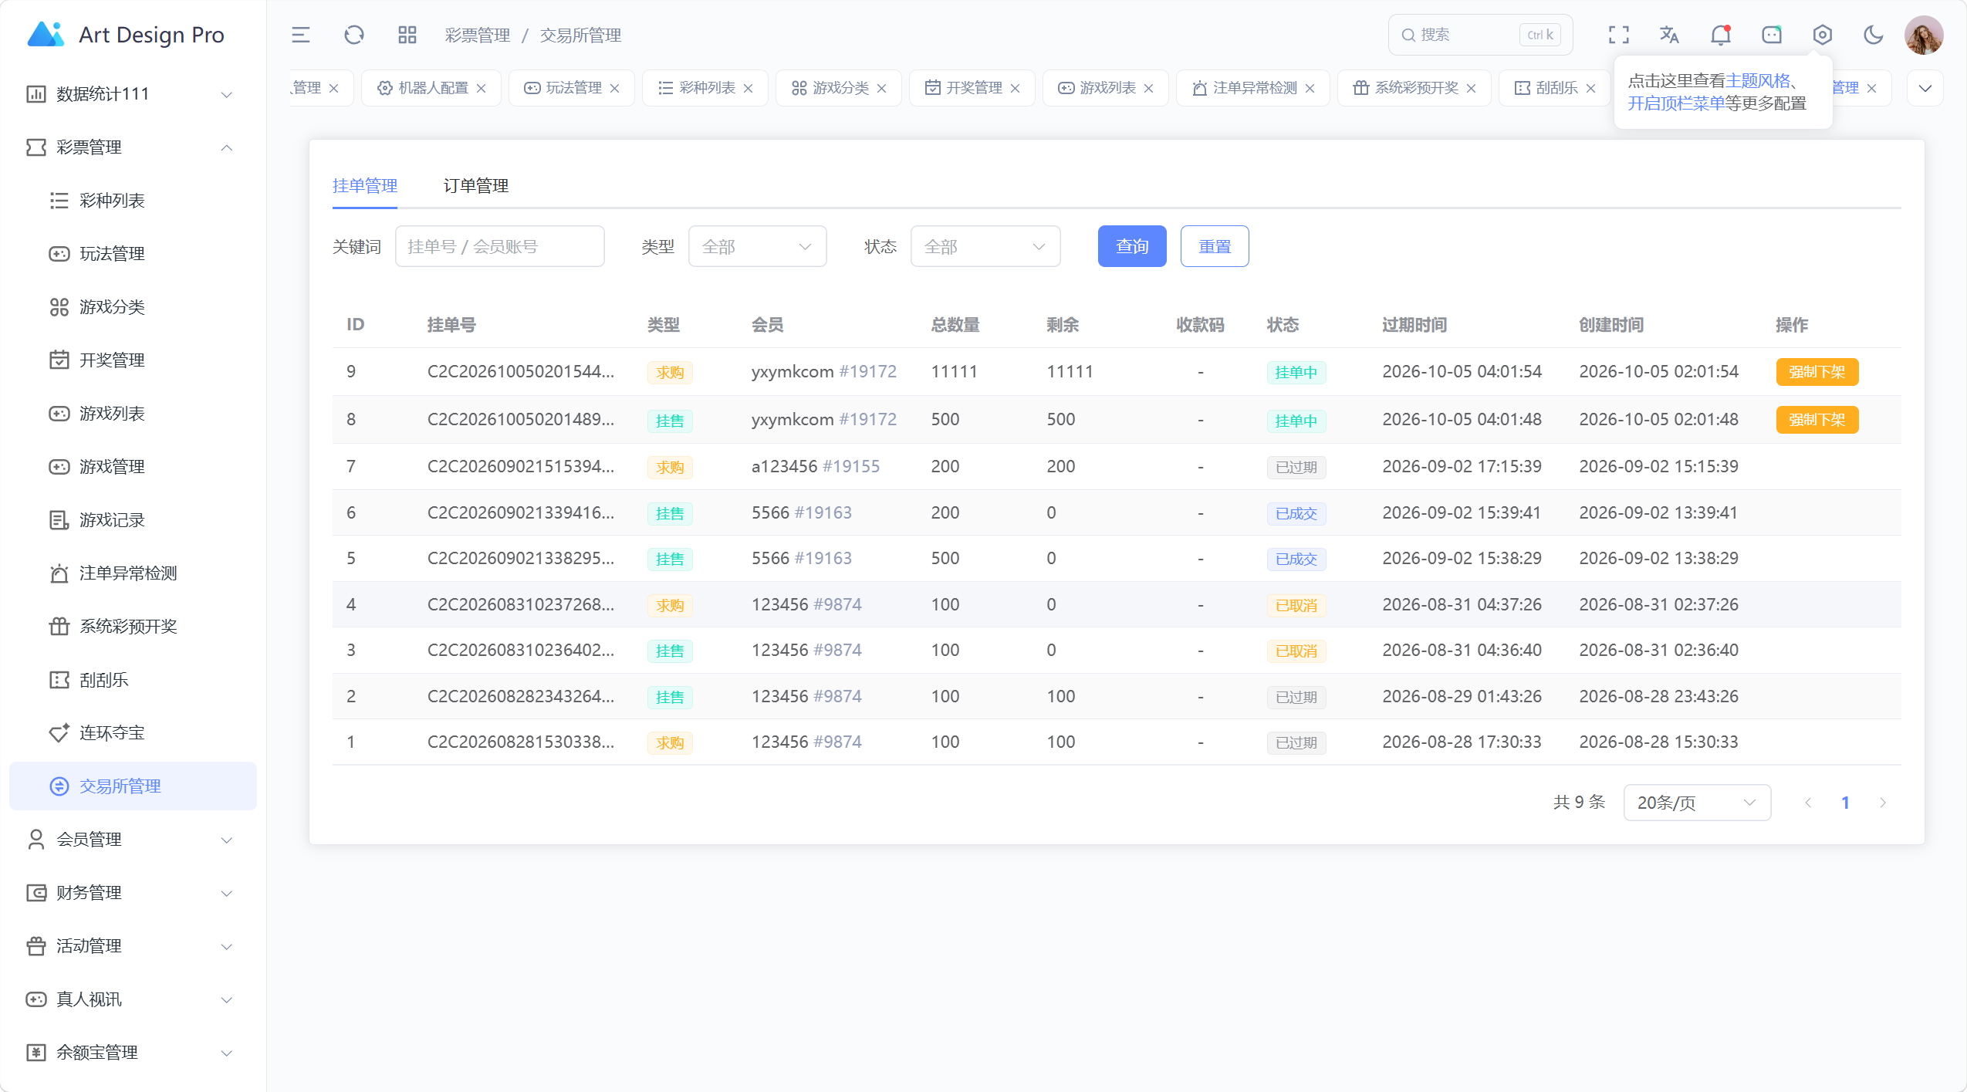Close the 注单异常检测 tab
This screenshot has height=1092, width=1967.
tap(1310, 88)
